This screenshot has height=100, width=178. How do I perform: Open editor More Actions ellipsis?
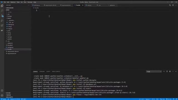[176, 5]
